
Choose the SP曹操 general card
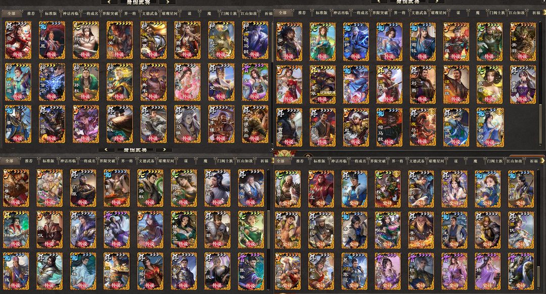(289, 127)
